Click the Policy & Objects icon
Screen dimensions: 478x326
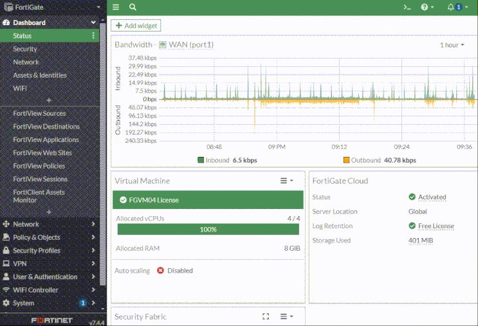click(x=6, y=237)
